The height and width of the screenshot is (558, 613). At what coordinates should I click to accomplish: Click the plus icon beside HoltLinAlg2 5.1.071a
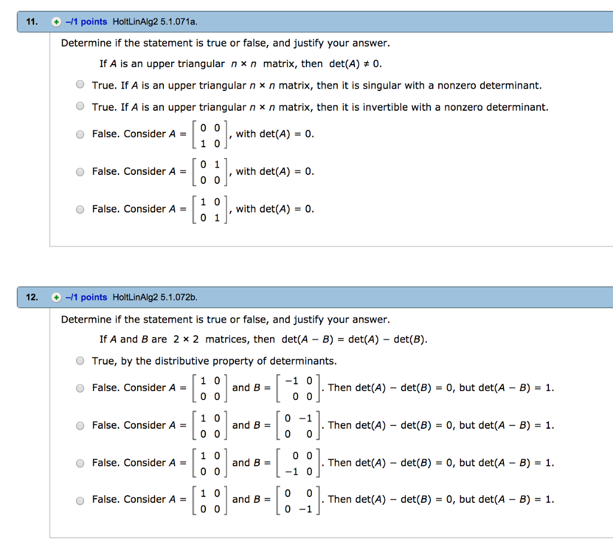click(55, 21)
